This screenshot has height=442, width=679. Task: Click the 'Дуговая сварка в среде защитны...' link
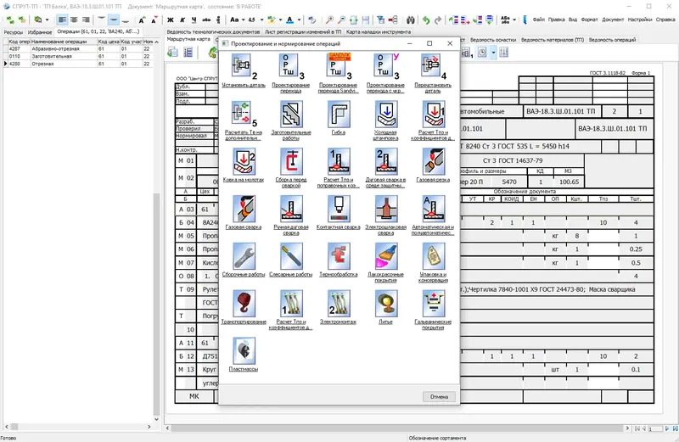[385, 182]
